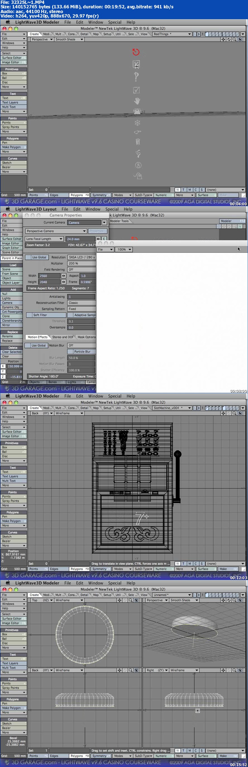The height and width of the screenshot is (767, 248).
Task: Click the maximize icon of the Unnamed window's Right viewport
Action: (x=240, y=670)
